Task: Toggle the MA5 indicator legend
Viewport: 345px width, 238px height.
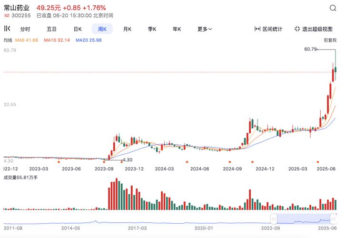Action: pos(26,40)
